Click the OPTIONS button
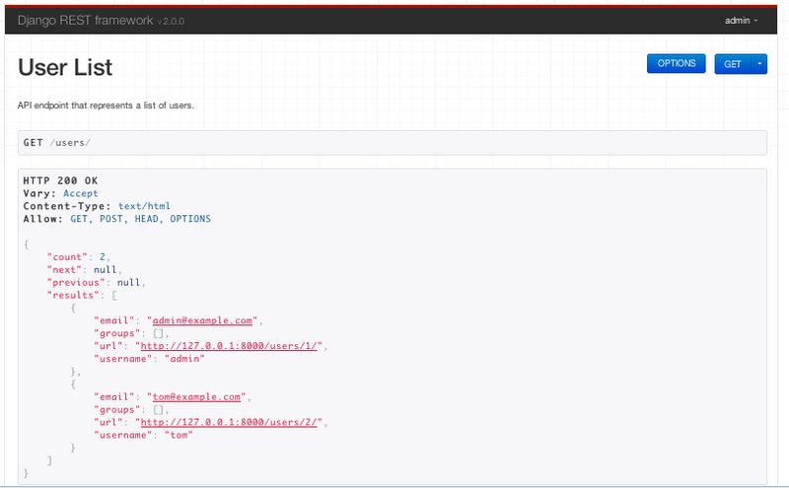The height and width of the screenshot is (488, 789). click(x=676, y=63)
